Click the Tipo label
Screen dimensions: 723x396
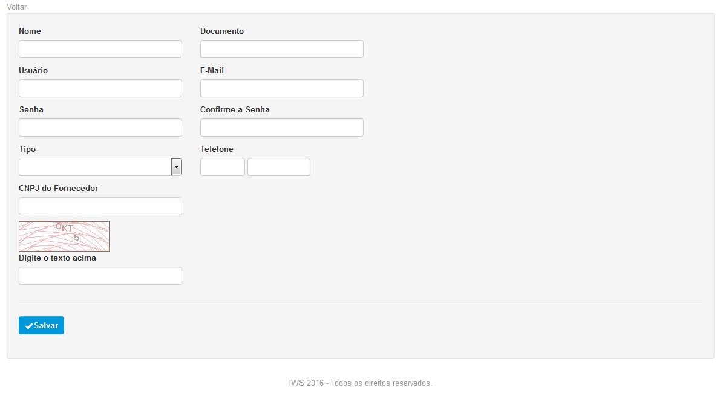[x=27, y=149]
